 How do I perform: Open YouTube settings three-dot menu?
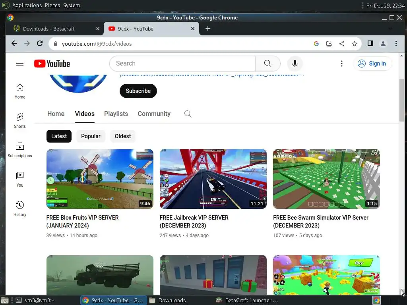(x=341, y=64)
